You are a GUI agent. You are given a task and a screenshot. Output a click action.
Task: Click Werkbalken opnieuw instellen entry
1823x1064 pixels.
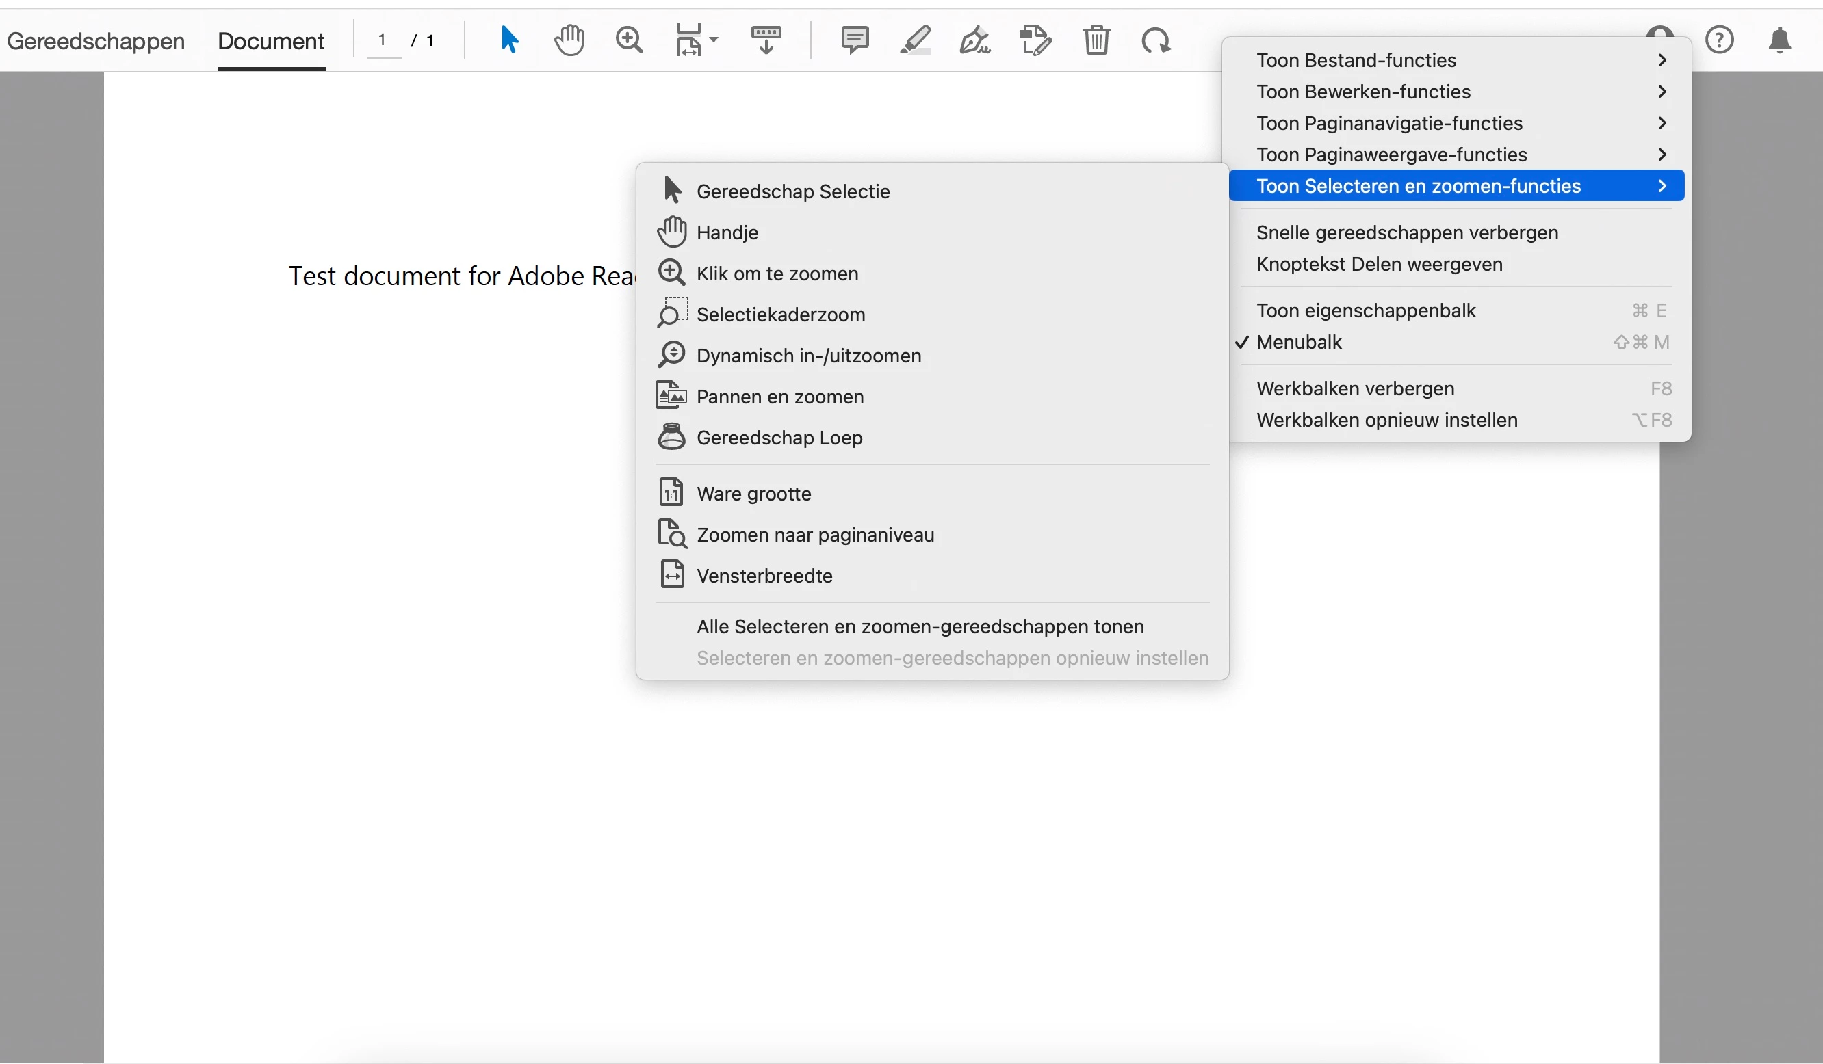coord(1387,420)
